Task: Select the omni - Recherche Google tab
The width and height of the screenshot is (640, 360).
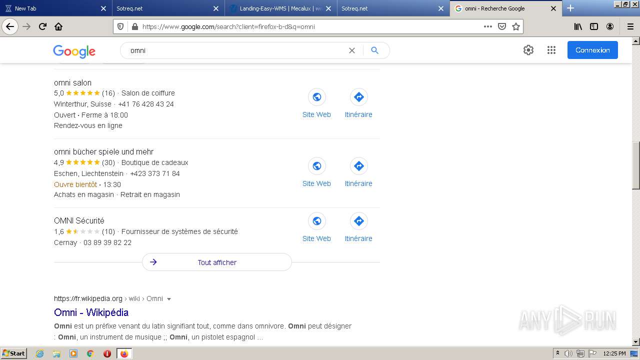Action: [505, 8]
